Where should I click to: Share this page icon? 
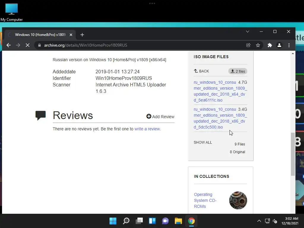(248, 45)
